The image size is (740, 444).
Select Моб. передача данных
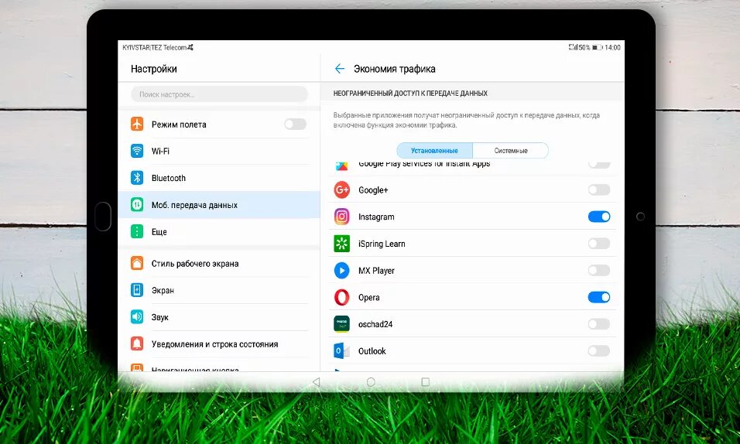pos(219,205)
